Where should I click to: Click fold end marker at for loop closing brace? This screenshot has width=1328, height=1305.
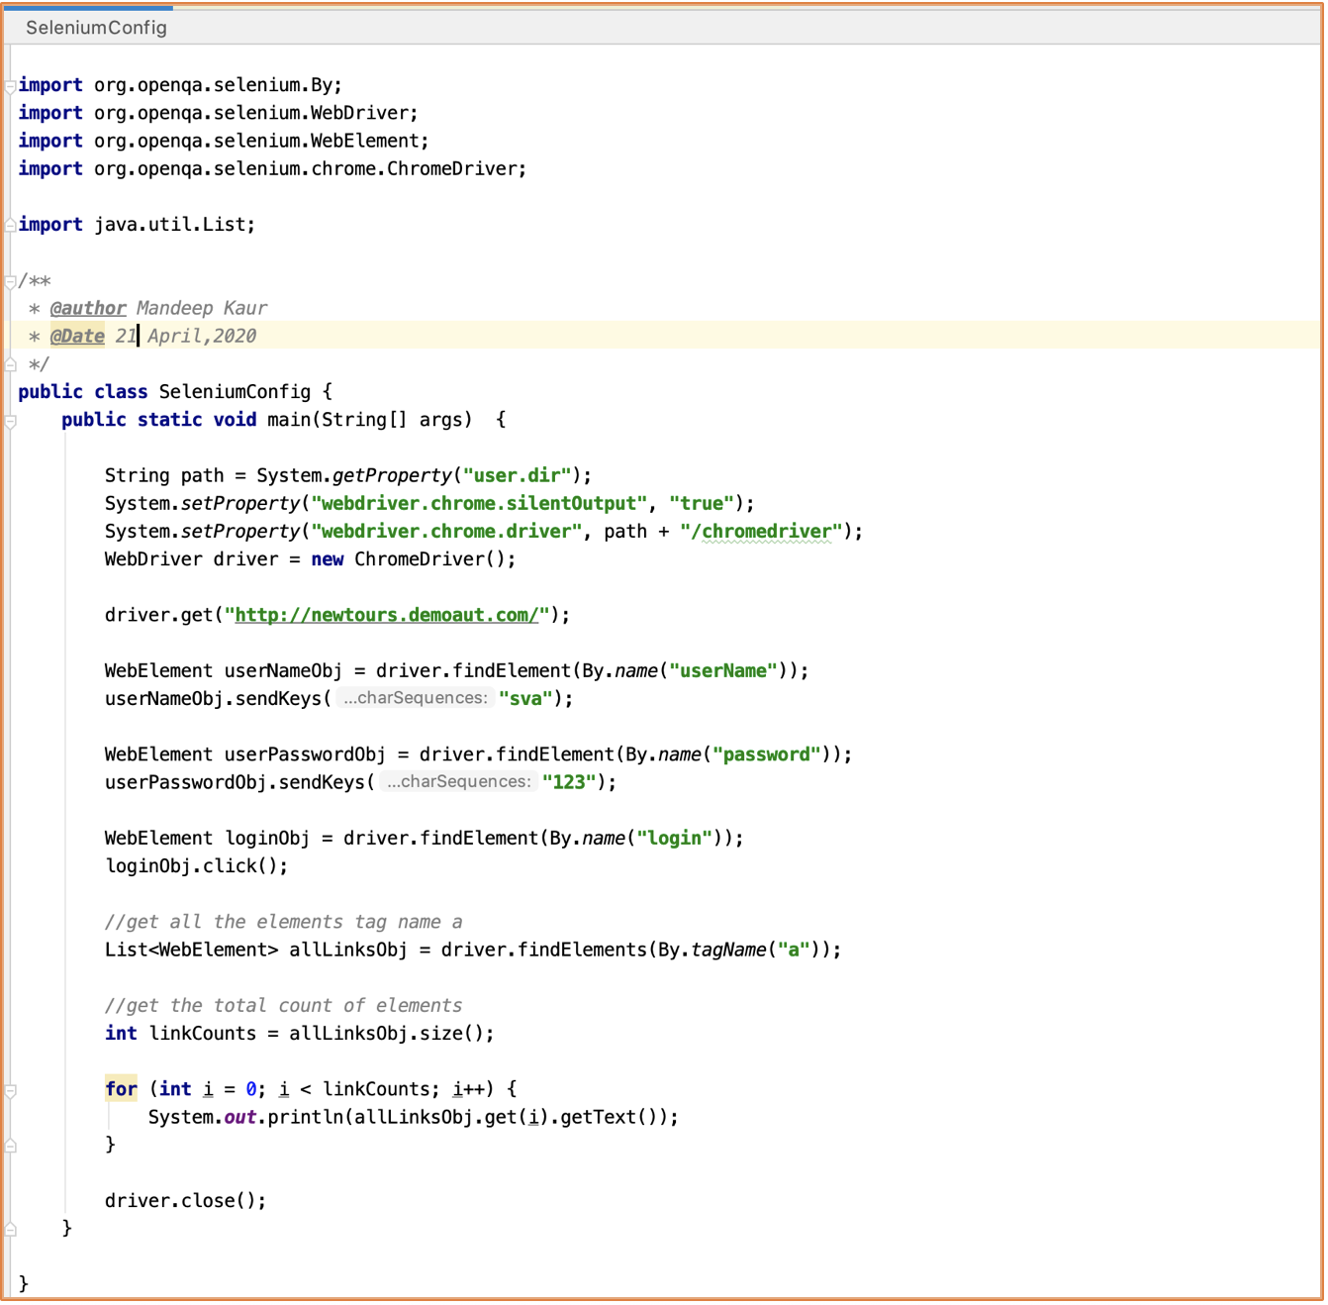(10, 1145)
